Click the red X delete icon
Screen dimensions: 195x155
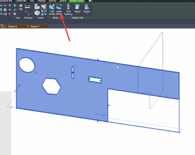(x=9, y=14)
